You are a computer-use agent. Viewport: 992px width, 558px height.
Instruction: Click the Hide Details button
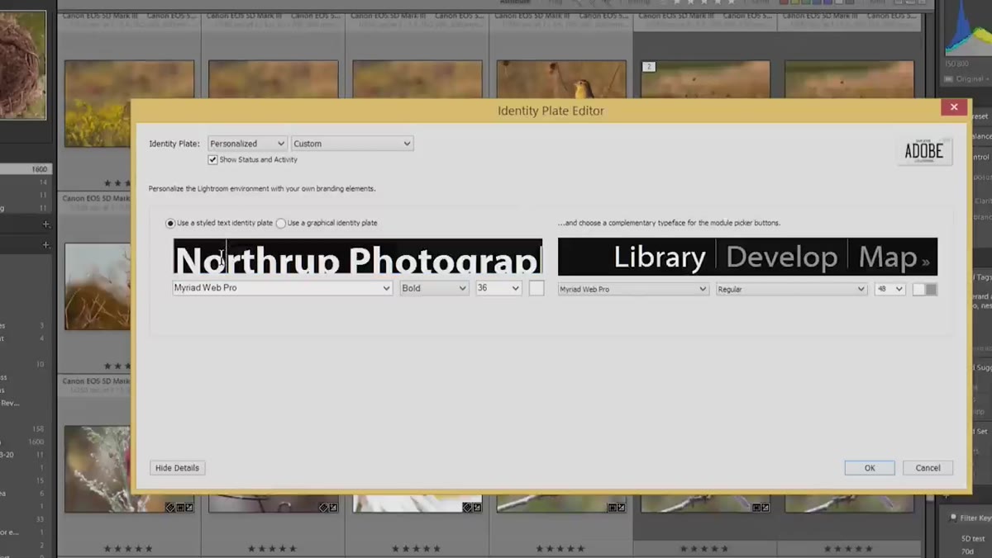point(177,468)
